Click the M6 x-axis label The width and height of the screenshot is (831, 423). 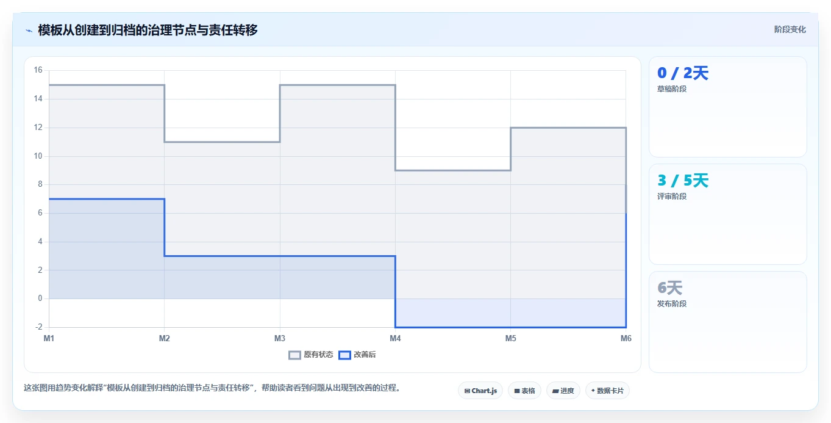coord(626,338)
